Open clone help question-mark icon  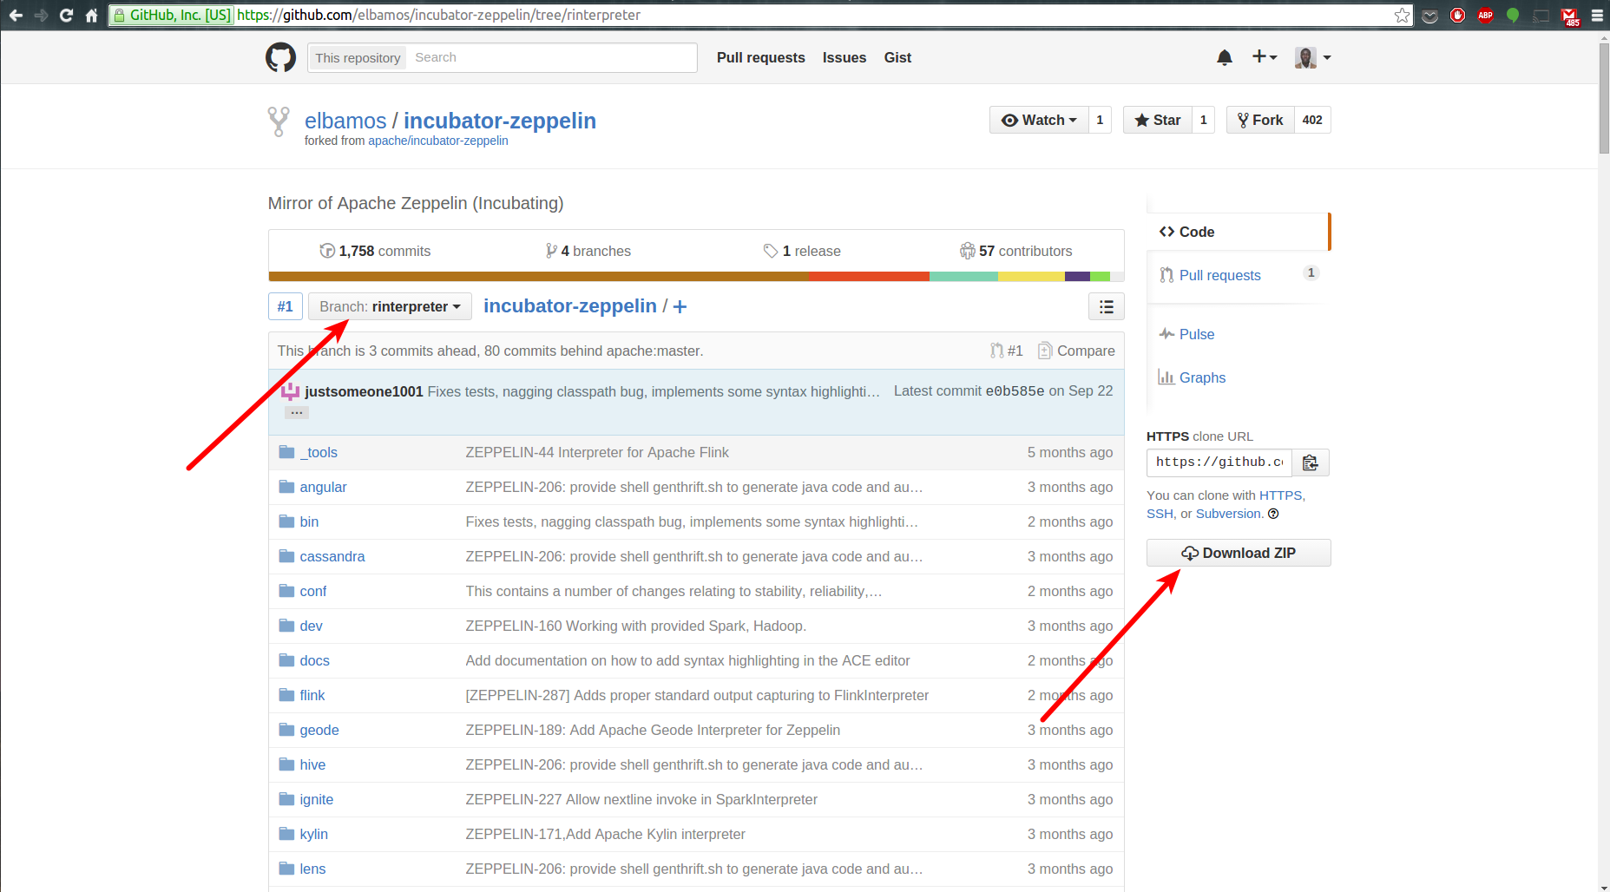coord(1273,514)
